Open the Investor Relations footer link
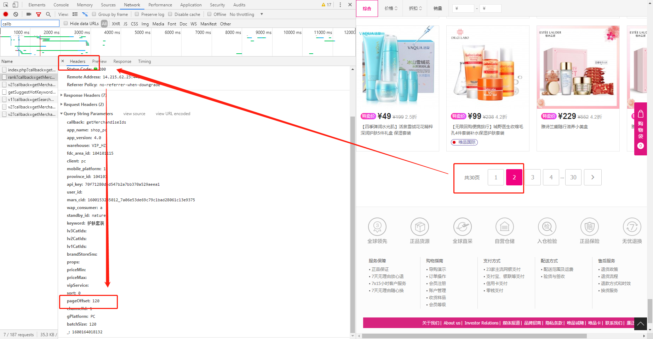 (481, 323)
